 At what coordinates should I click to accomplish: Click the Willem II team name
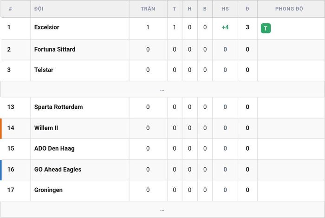tap(46, 128)
